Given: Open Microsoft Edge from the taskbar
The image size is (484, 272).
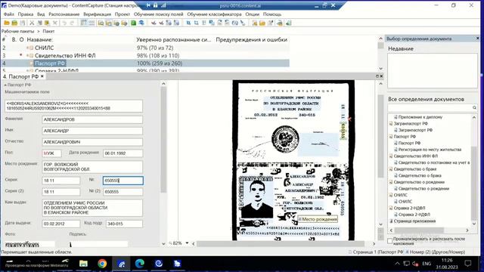Looking at the screenshot, I should pyautogui.click(x=140, y=264).
